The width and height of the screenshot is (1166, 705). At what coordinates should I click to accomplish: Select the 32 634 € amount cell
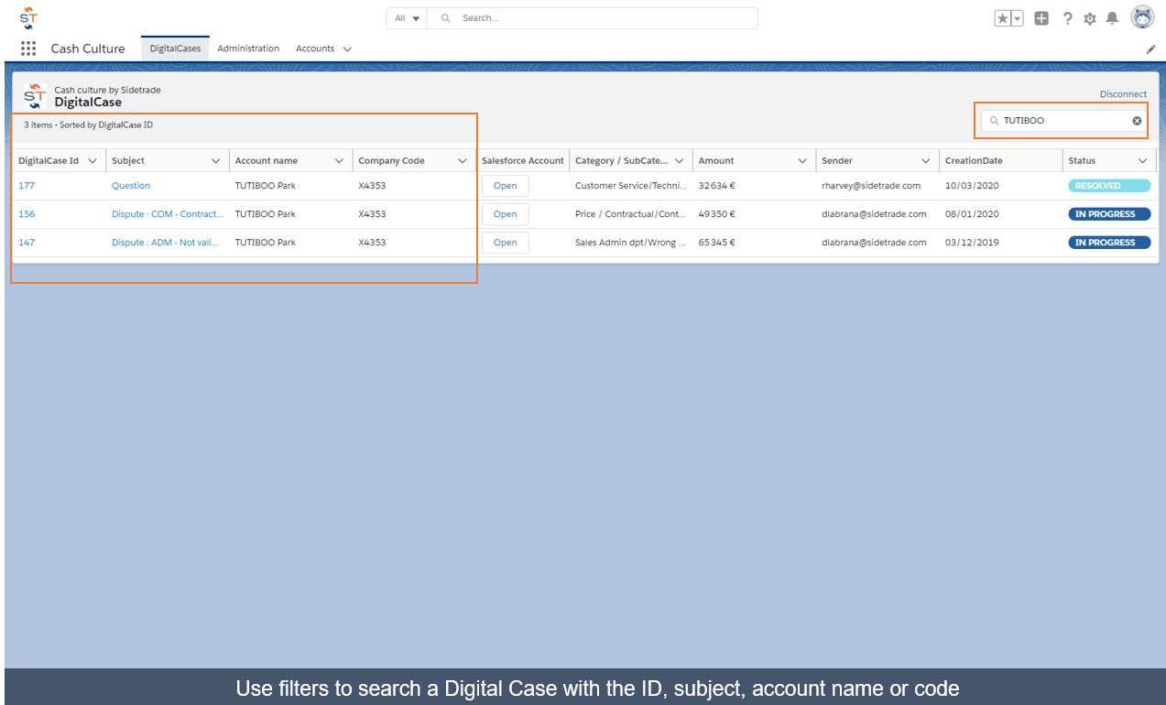point(717,186)
